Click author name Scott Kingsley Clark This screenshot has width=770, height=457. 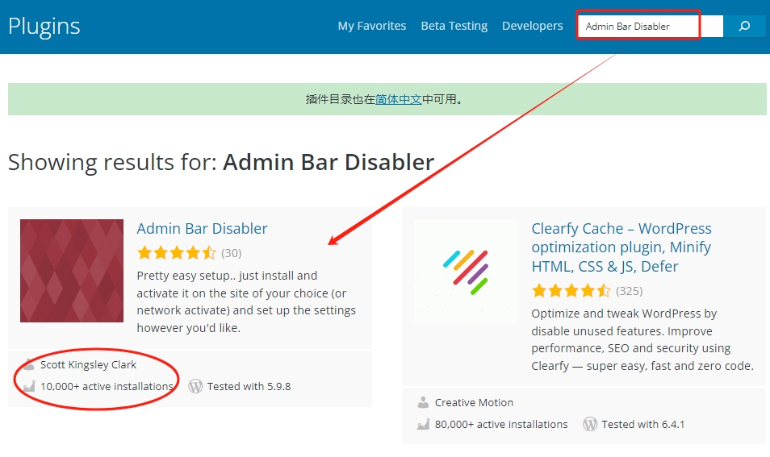(89, 365)
